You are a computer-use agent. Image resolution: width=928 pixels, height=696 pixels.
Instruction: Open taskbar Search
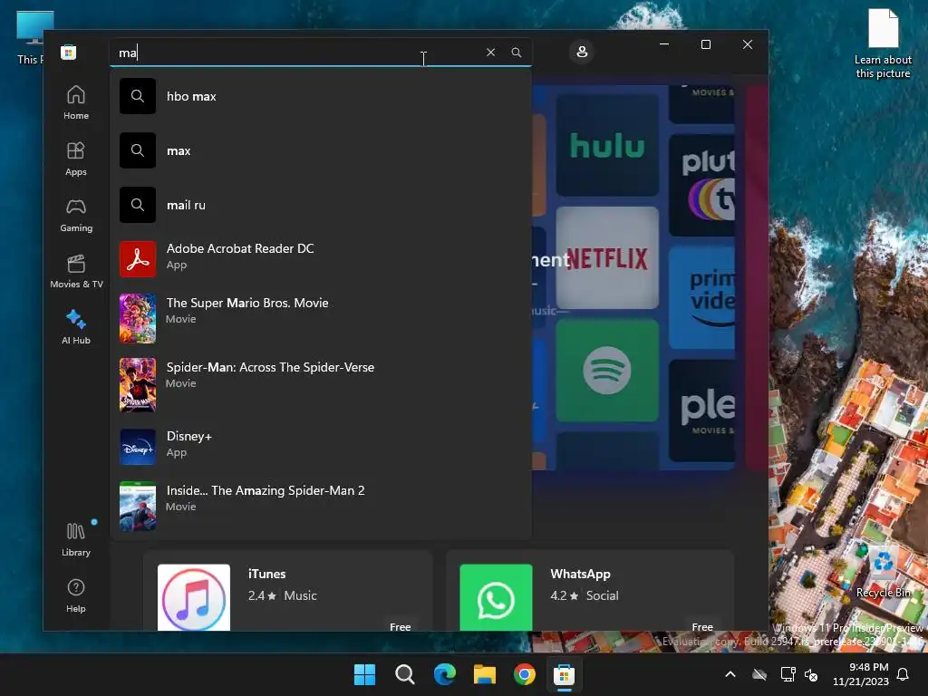[x=405, y=674]
